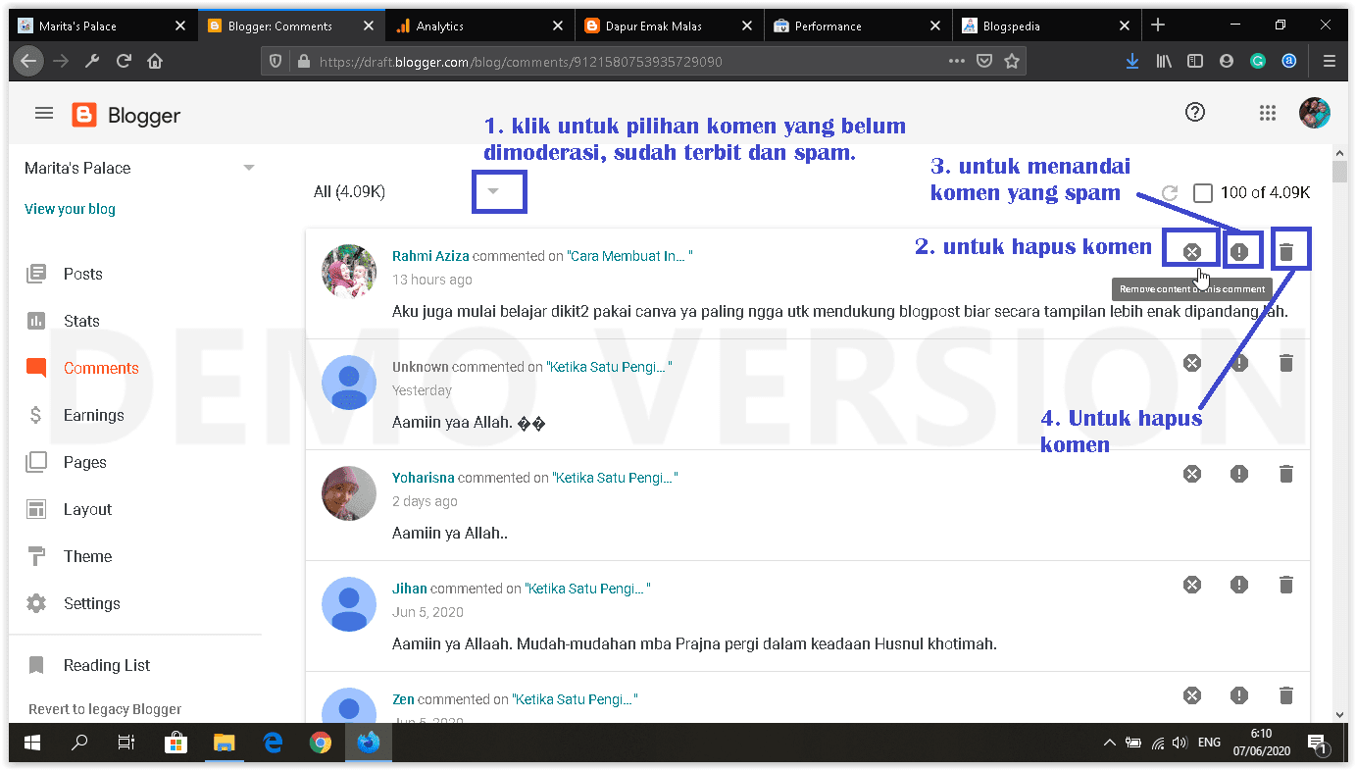Delete Yoharisna's comment

[1286, 474]
